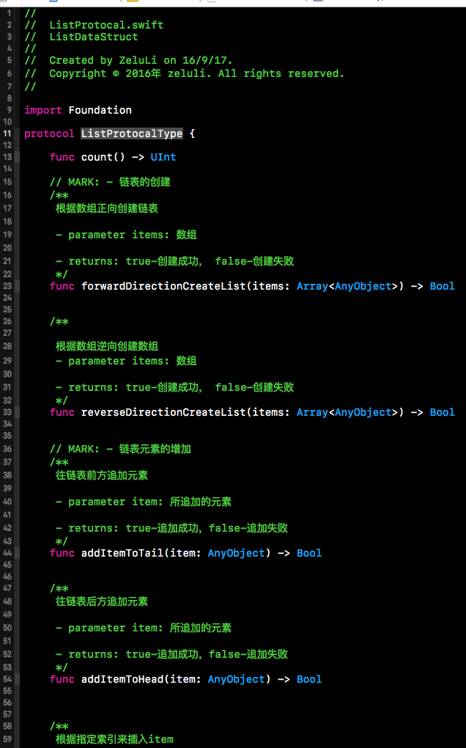Click 'Bool' return type of reverseDirectionCreateList
The height and width of the screenshot is (748, 466).
click(x=442, y=412)
